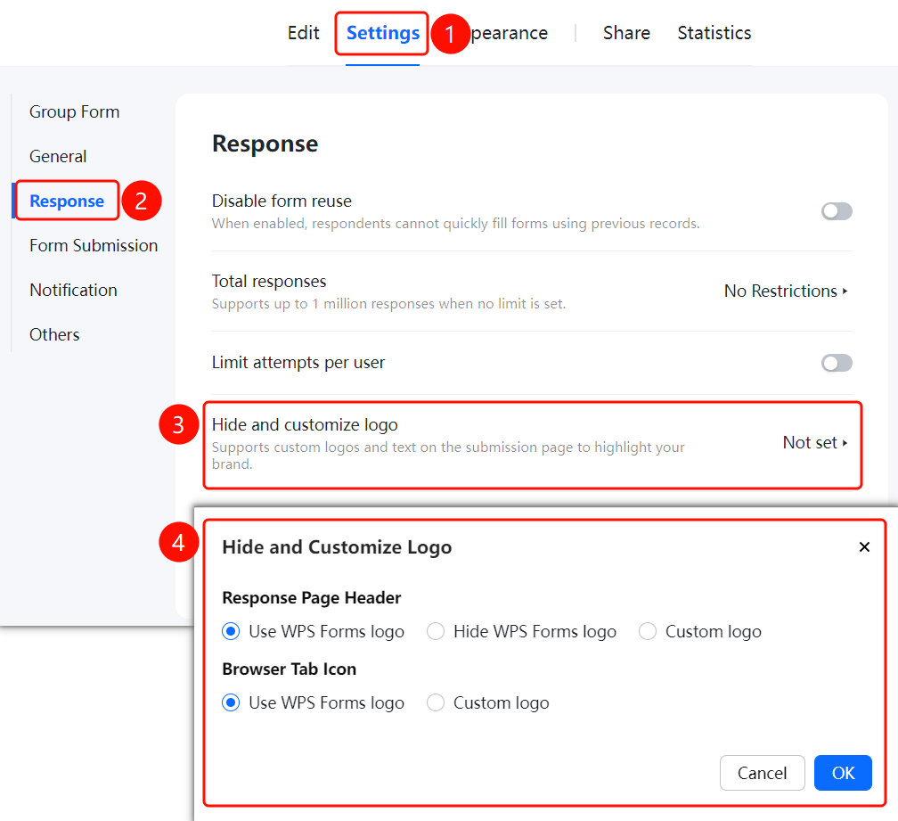Open the Statistics tab
The height and width of the screenshot is (821, 898).
click(x=714, y=33)
